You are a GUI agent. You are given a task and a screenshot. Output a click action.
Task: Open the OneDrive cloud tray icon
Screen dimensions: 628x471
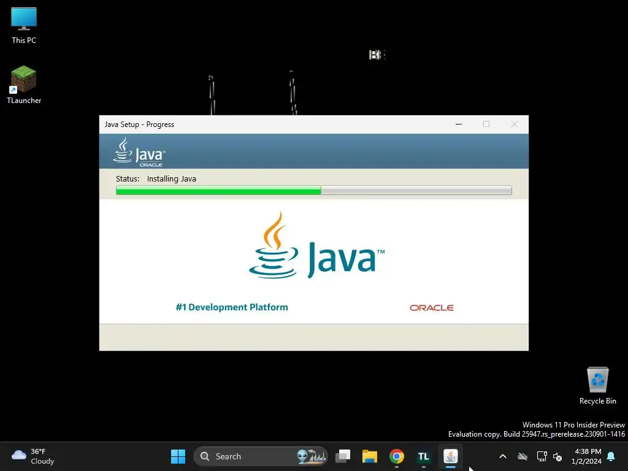pyautogui.click(x=523, y=456)
